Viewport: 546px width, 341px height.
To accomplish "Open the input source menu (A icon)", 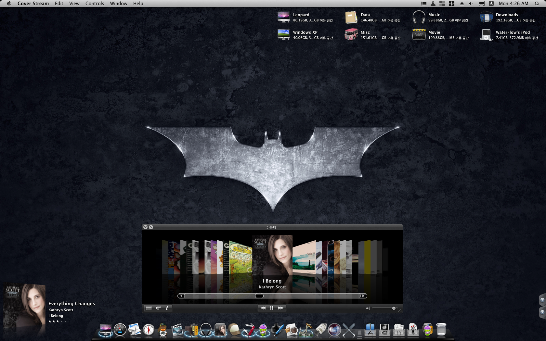I will [491, 4].
